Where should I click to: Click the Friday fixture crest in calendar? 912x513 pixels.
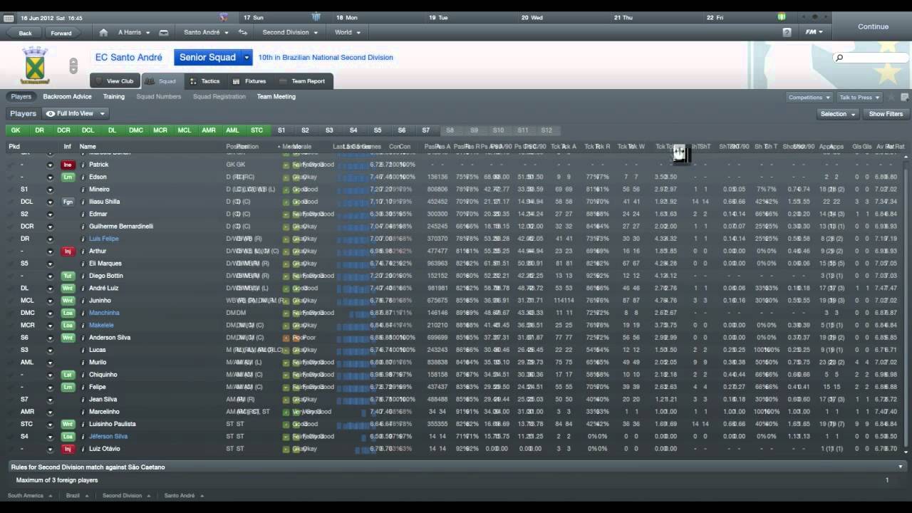point(782,17)
